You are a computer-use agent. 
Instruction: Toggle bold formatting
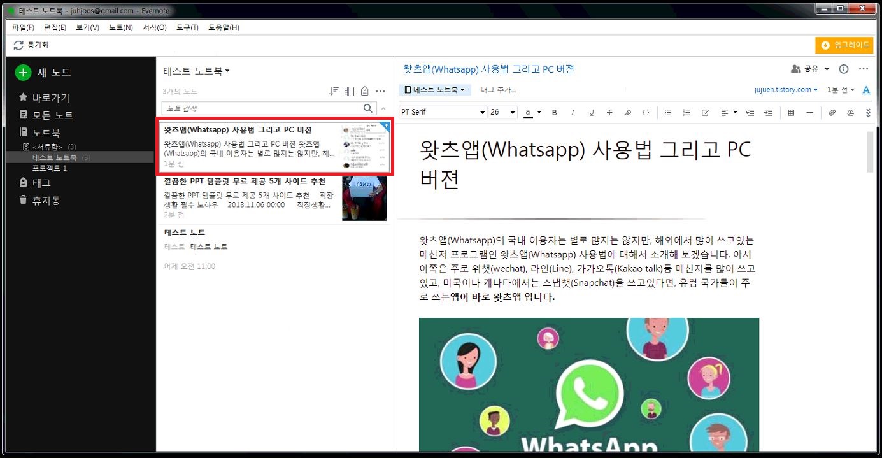[554, 113]
